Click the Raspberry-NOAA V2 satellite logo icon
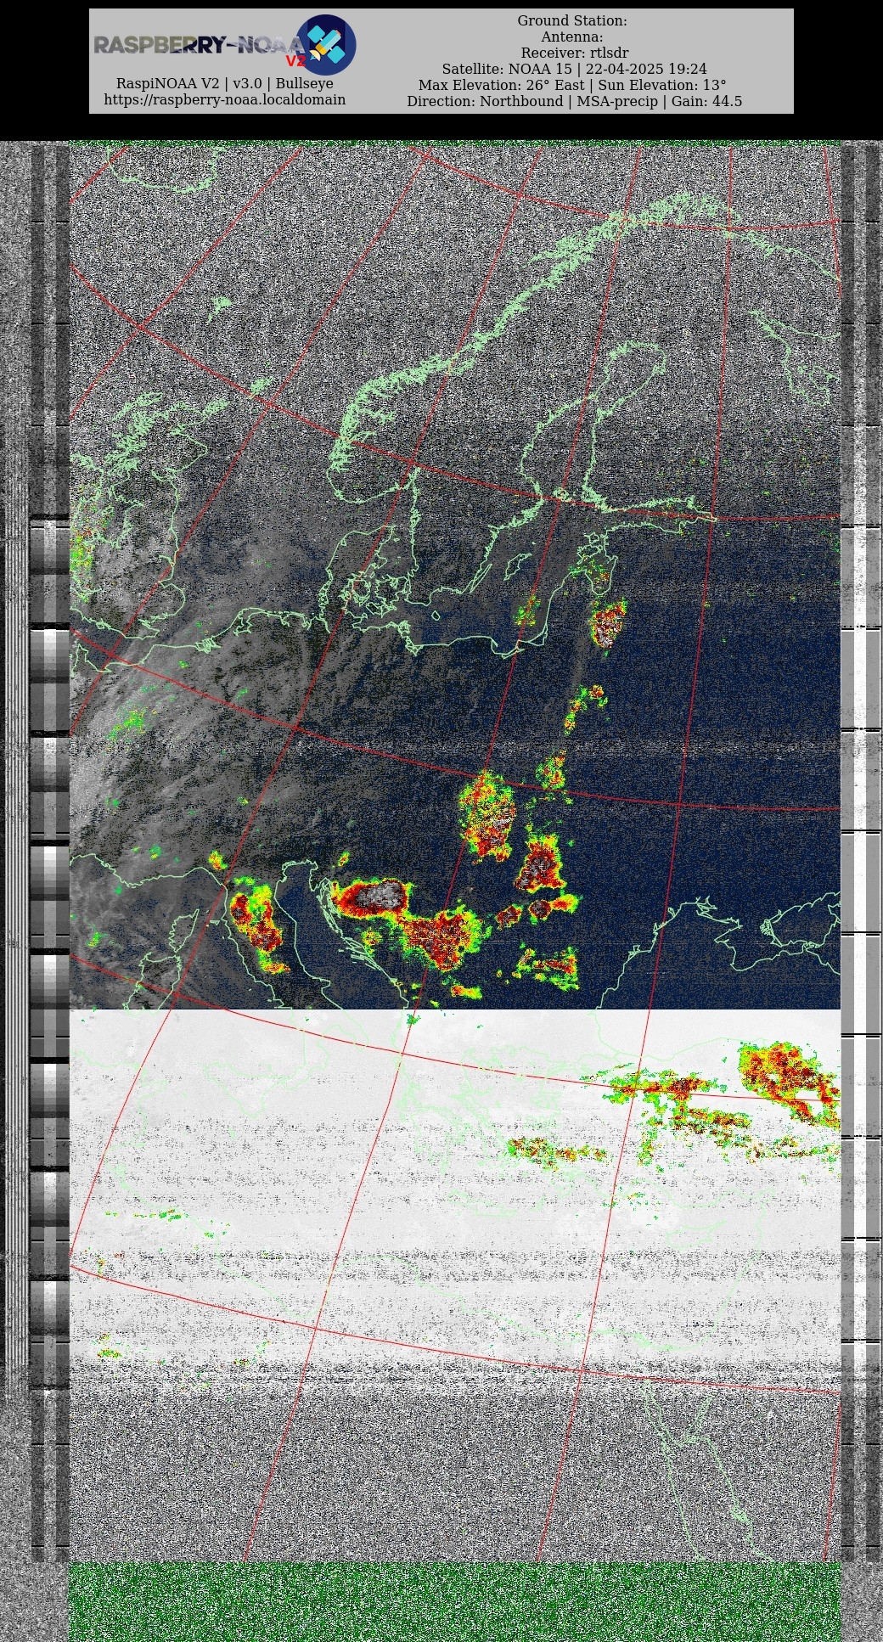The height and width of the screenshot is (1642, 883). (x=326, y=45)
